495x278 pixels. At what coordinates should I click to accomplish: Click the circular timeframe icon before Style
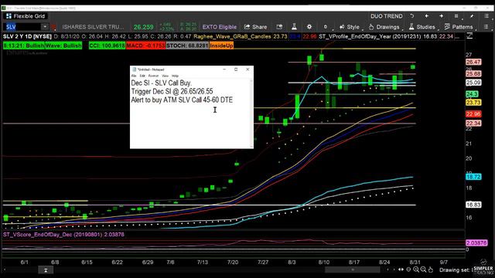(326, 27)
